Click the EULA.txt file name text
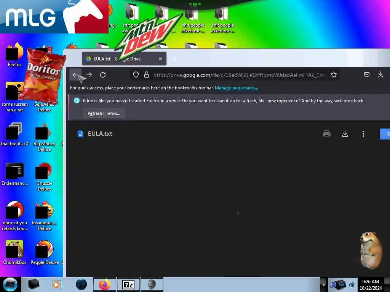Screen dimensions: 390x292 click(100, 133)
